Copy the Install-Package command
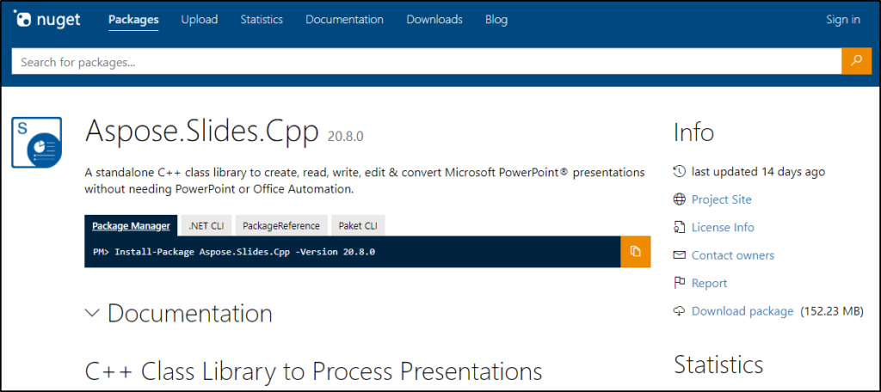The height and width of the screenshot is (392, 881). (x=635, y=252)
